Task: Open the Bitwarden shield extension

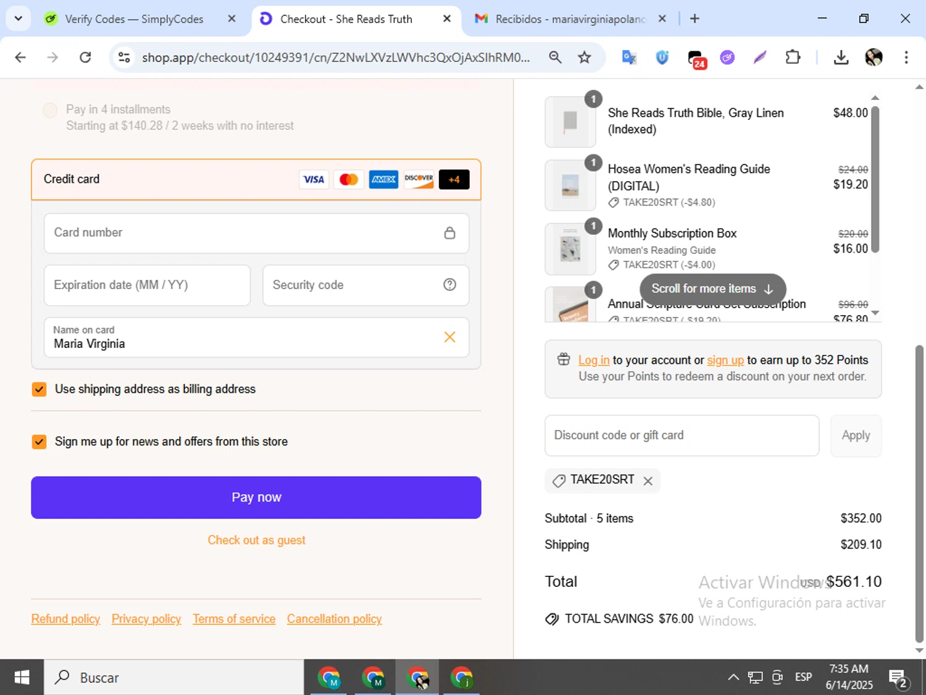Action: pos(662,57)
